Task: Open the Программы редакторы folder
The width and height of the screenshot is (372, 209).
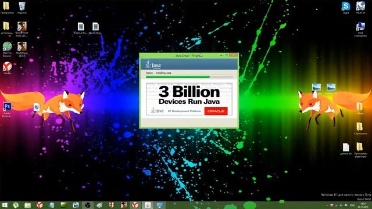Action: click(x=360, y=150)
